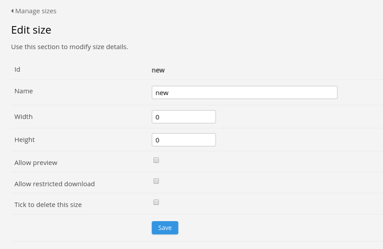Click the Allow restricted download label text
383x249 pixels.
point(54,184)
